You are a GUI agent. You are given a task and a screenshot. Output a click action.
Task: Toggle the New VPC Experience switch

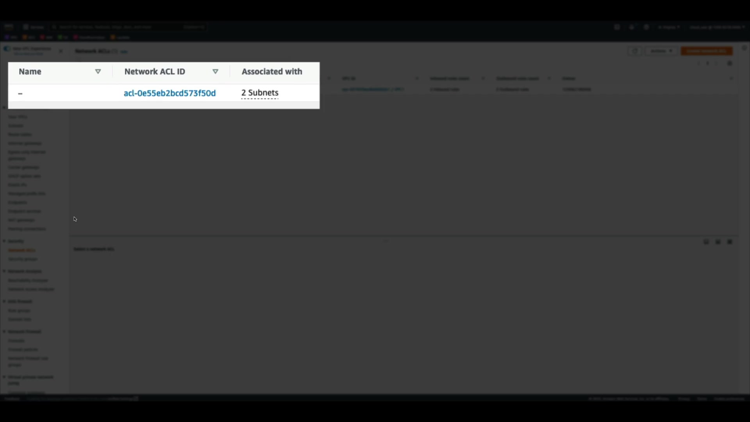tap(7, 49)
